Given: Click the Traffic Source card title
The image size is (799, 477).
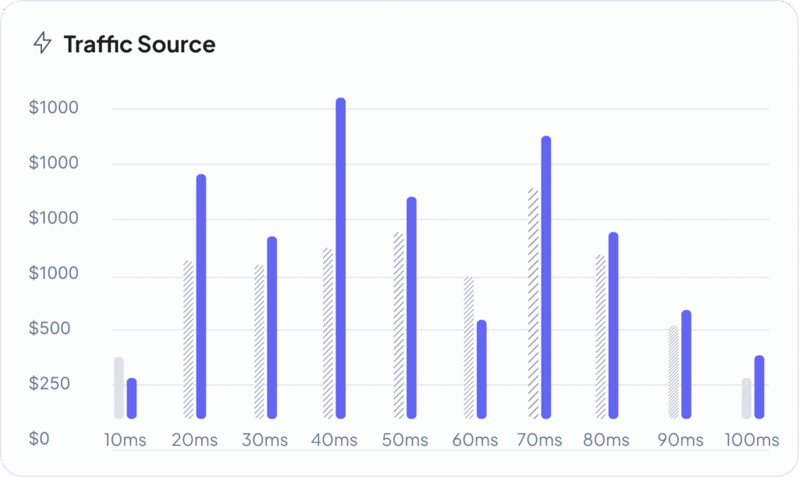Looking at the screenshot, I should [140, 44].
